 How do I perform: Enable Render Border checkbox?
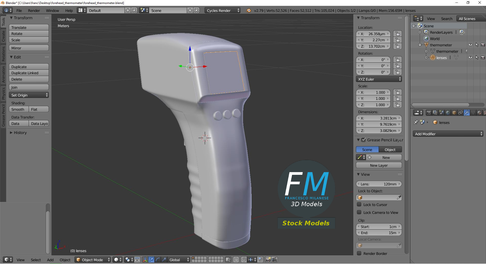(359, 253)
